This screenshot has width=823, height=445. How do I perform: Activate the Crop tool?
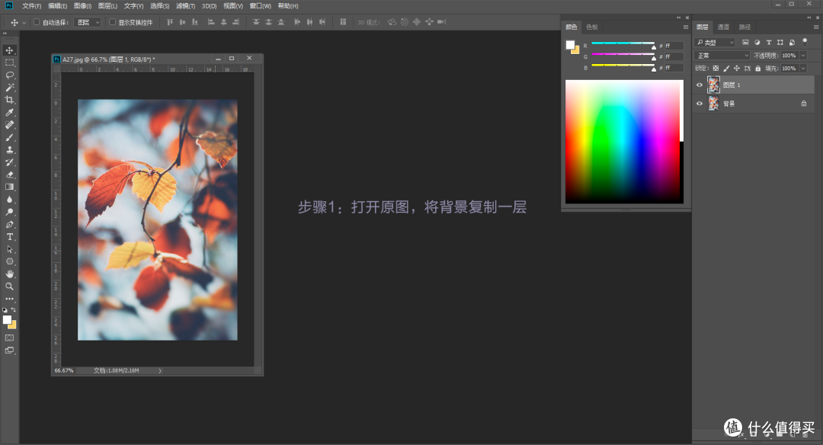pyautogui.click(x=9, y=100)
